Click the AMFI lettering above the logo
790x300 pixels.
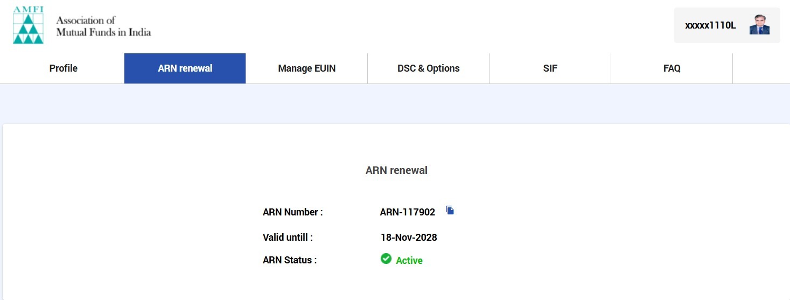(28, 10)
